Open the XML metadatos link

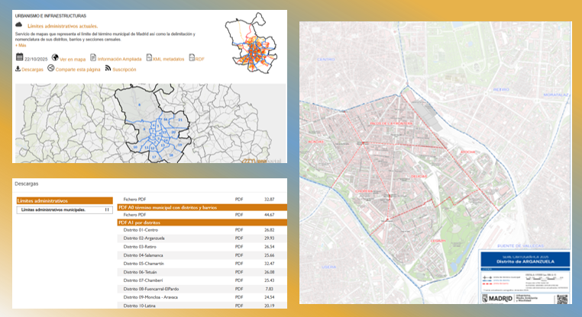point(168,59)
